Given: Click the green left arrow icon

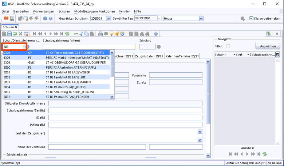Looking at the screenshot, I should pos(76,34).
